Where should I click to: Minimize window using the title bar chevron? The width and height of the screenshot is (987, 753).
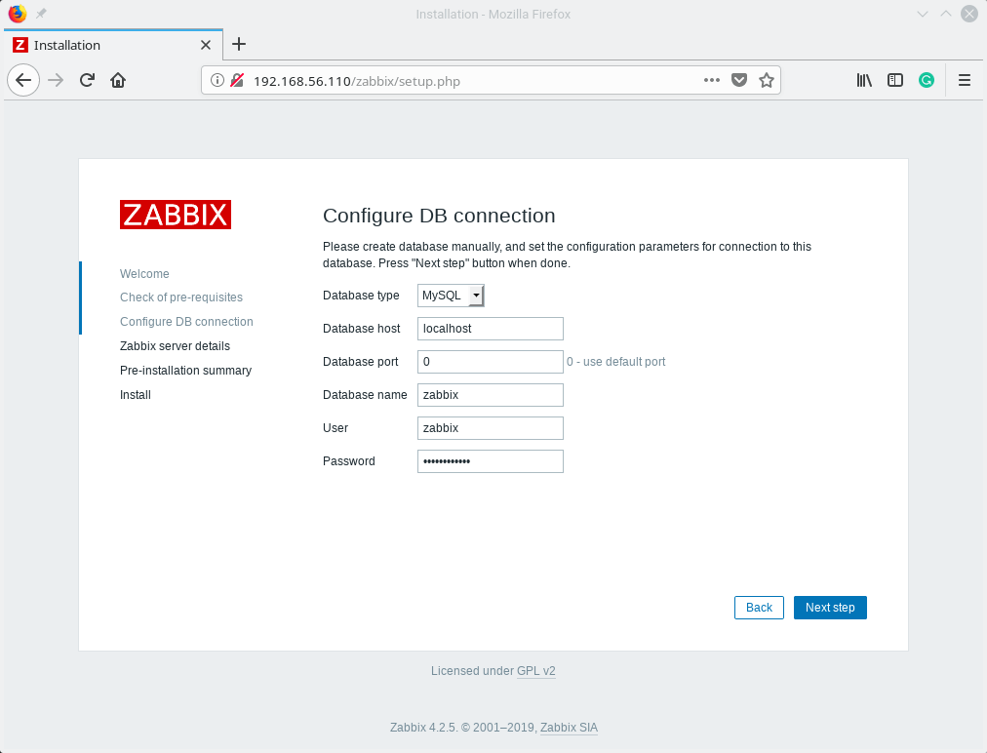[923, 14]
